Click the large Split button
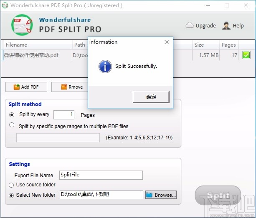 coord(218,195)
